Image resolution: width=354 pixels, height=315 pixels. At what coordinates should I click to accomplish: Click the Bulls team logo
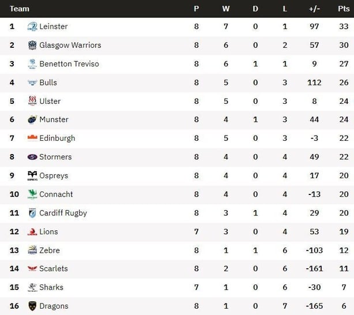[32, 82]
